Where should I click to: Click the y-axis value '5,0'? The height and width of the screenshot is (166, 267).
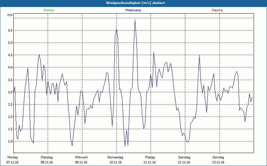pyautogui.click(x=10, y=43)
